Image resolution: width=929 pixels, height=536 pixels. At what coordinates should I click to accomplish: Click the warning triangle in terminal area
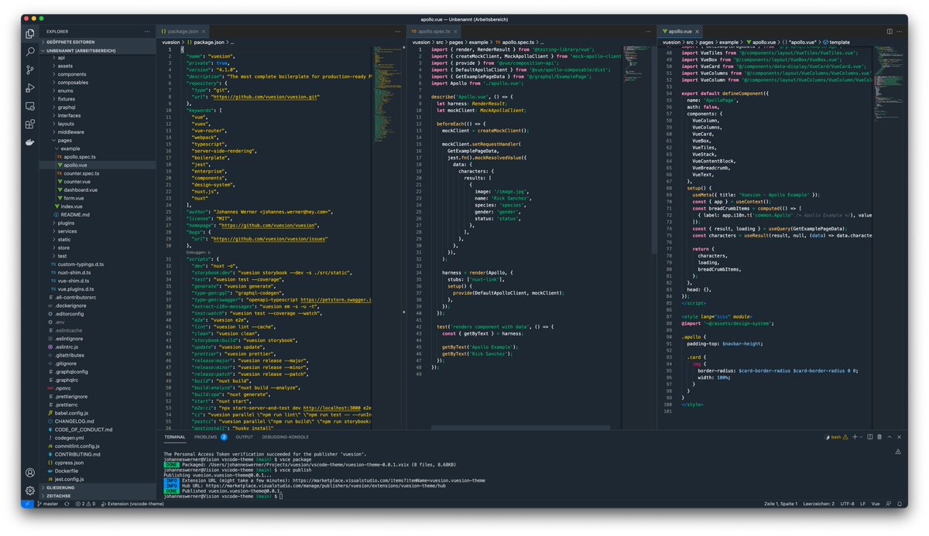898,451
